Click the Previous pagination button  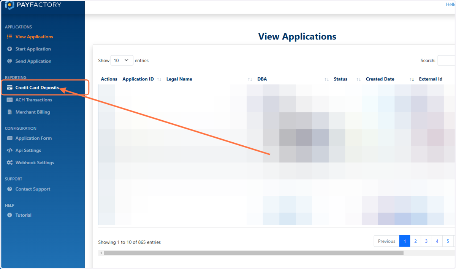point(386,241)
